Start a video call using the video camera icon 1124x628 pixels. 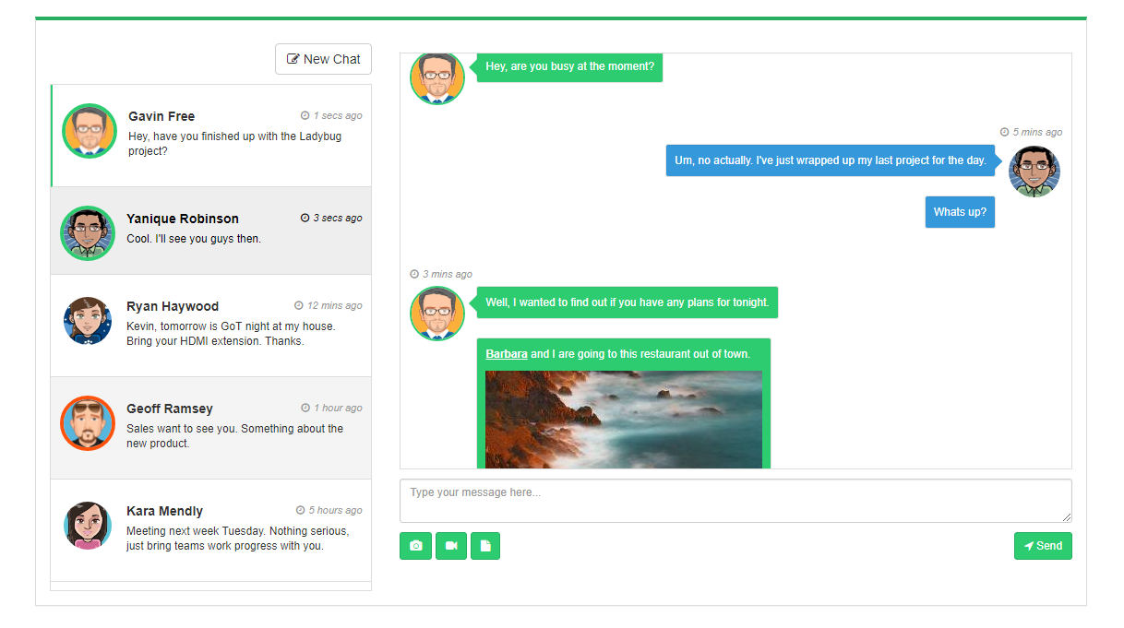(x=450, y=546)
